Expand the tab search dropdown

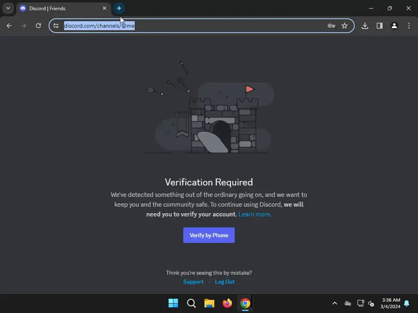tap(8, 8)
